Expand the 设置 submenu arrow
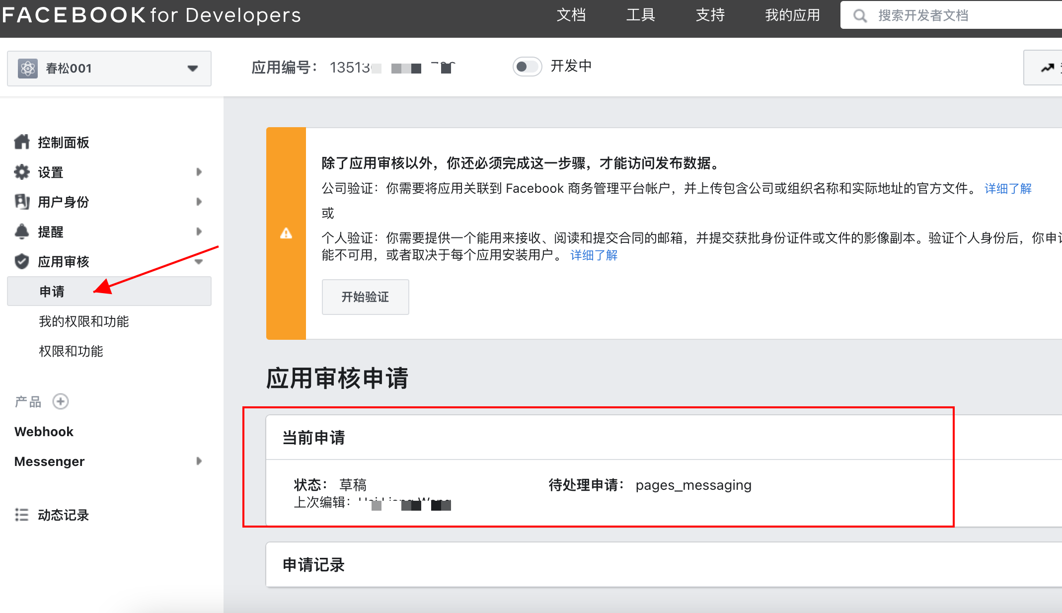The width and height of the screenshot is (1062, 613). 199,172
